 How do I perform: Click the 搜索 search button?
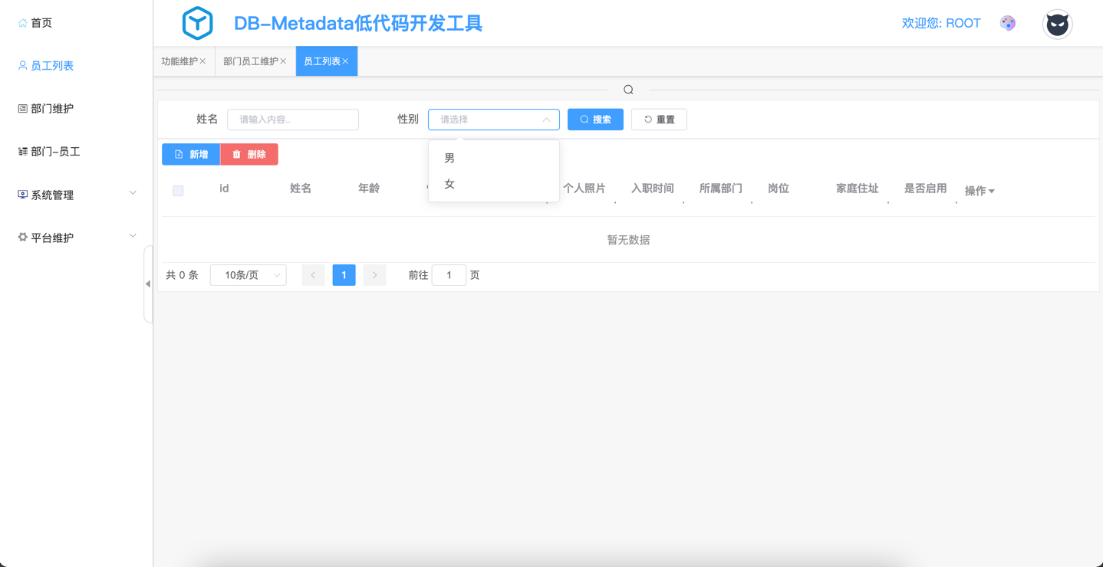click(595, 120)
